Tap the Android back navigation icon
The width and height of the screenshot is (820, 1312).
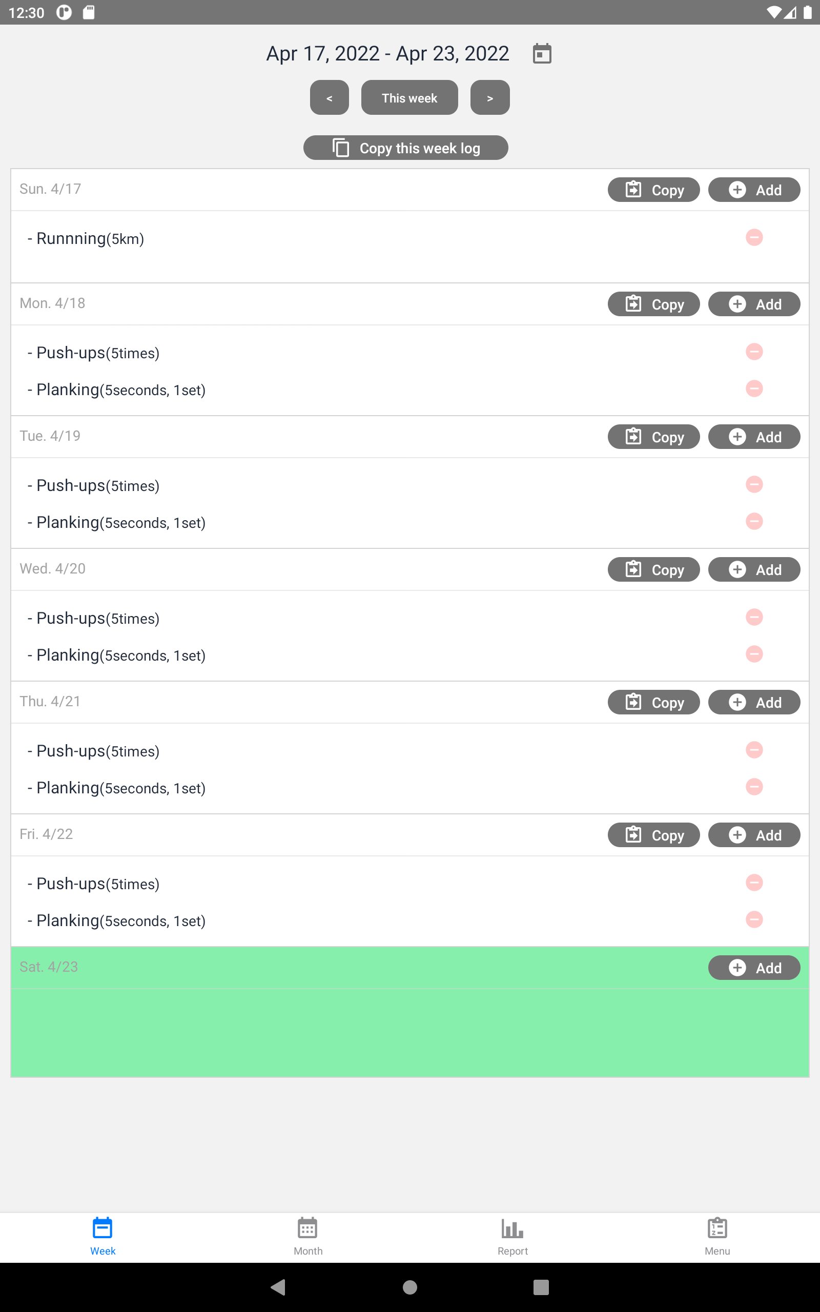(278, 1287)
